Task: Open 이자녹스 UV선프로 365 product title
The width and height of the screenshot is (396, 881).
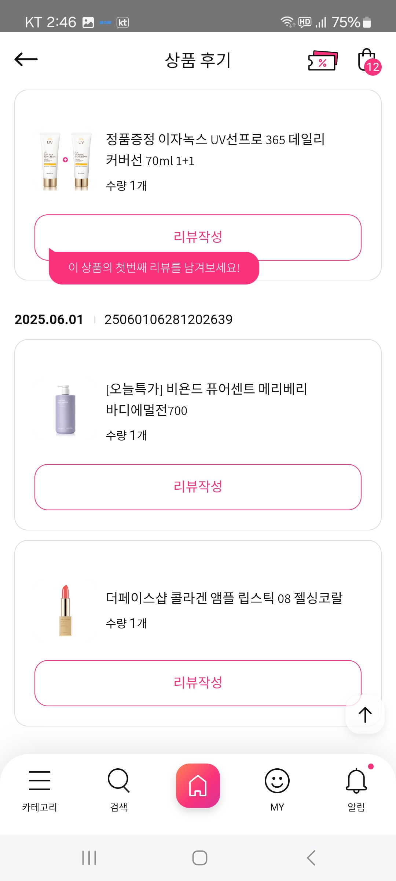Action: click(215, 150)
